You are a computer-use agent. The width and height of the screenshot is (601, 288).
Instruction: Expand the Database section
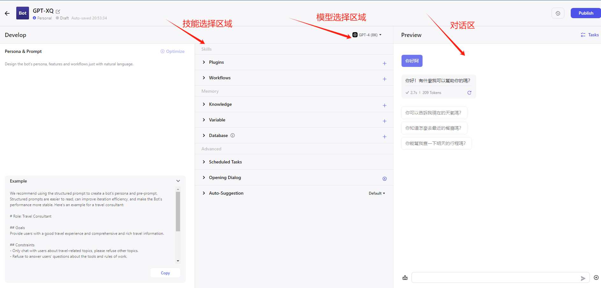click(x=204, y=135)
